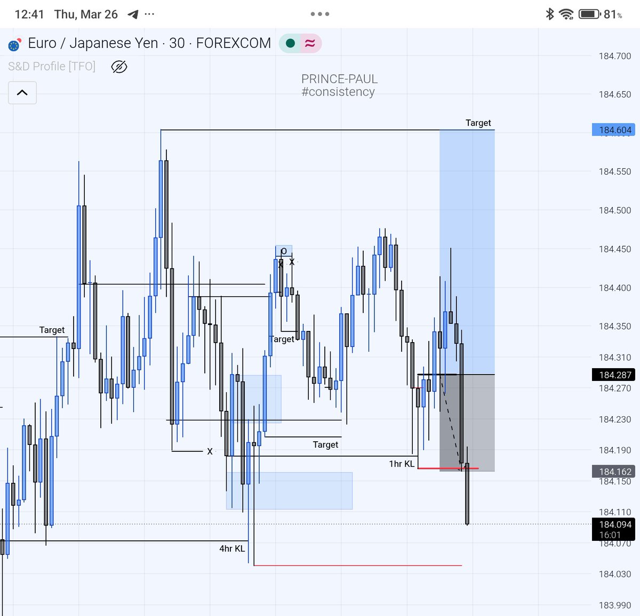Click the 184.700 price scale value
The image size is (640, 616).
pos(614,56)
